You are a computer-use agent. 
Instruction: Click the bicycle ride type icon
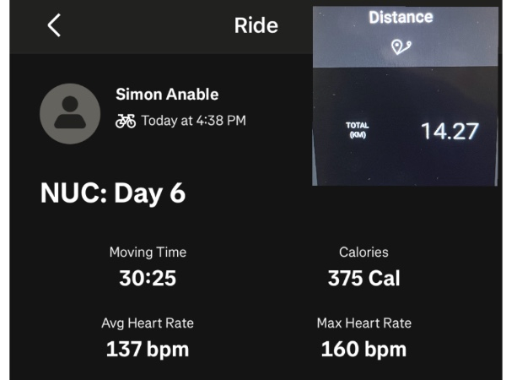126,121
